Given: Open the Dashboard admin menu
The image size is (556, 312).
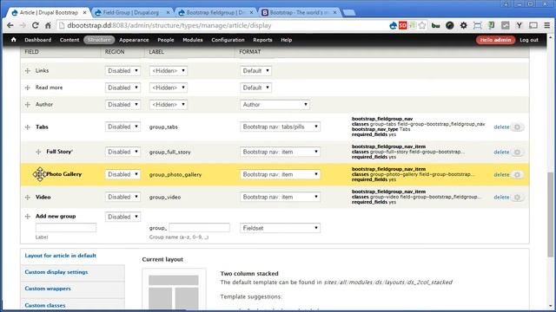Looking at the screenshot, I should point(38,40).
